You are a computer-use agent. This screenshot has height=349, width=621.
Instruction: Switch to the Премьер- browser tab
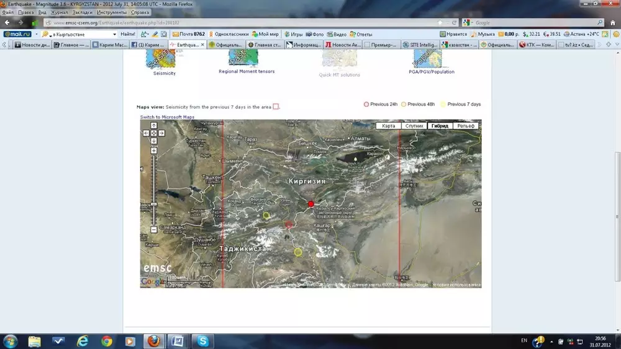[380, 45]
